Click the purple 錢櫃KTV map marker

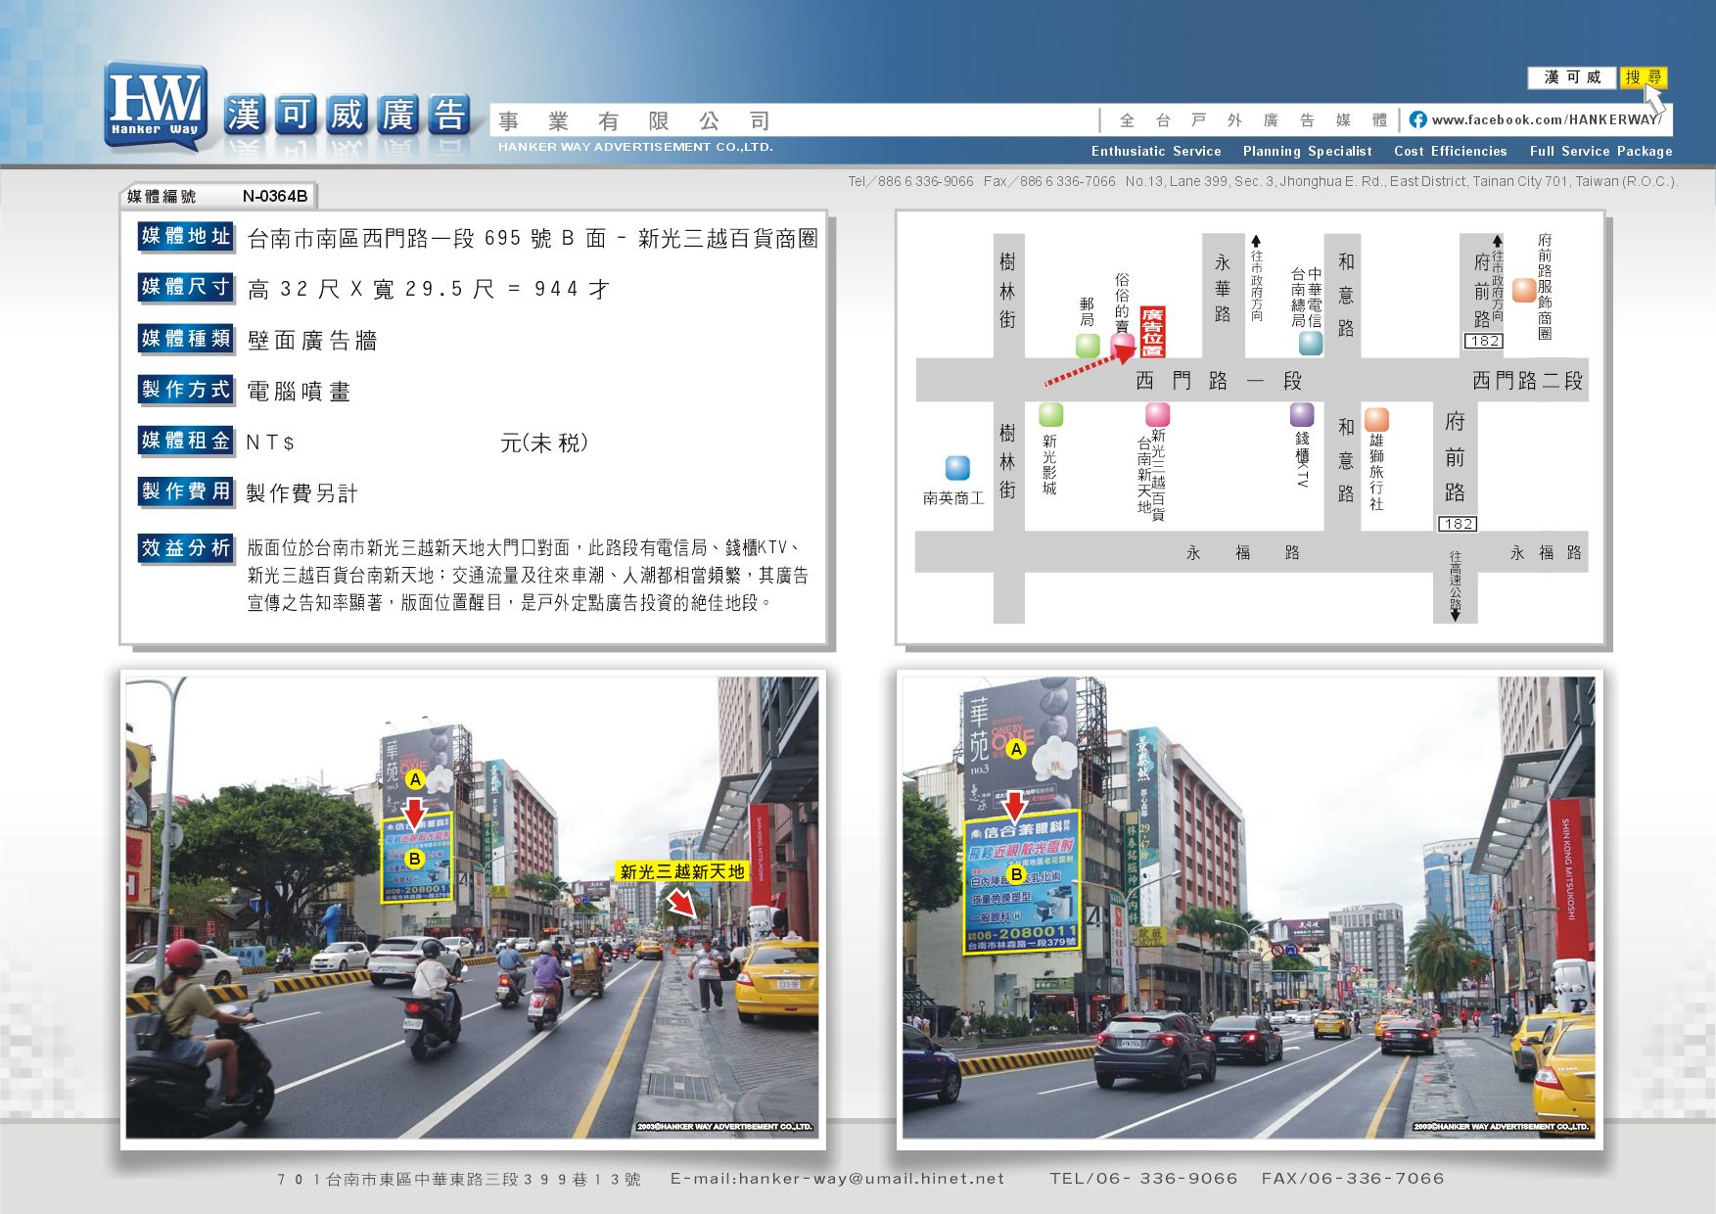pyautogui.click(x=1302, y=414)
